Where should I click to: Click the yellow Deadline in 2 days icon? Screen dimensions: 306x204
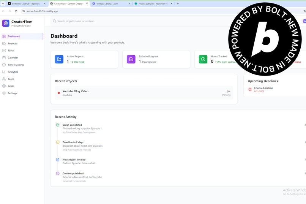(58, 142)
